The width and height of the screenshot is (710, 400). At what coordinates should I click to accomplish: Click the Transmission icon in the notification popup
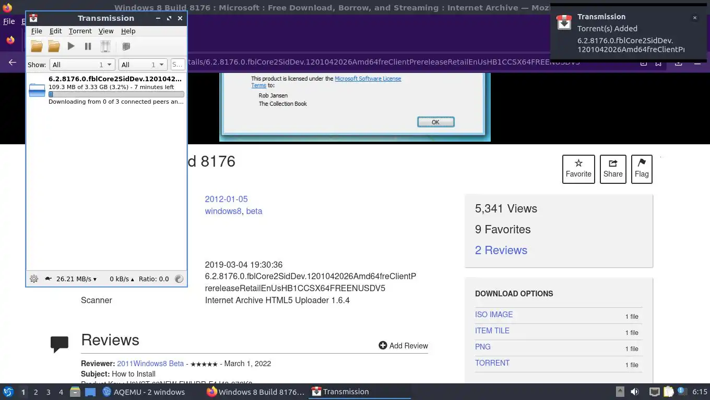coord(564,22)
